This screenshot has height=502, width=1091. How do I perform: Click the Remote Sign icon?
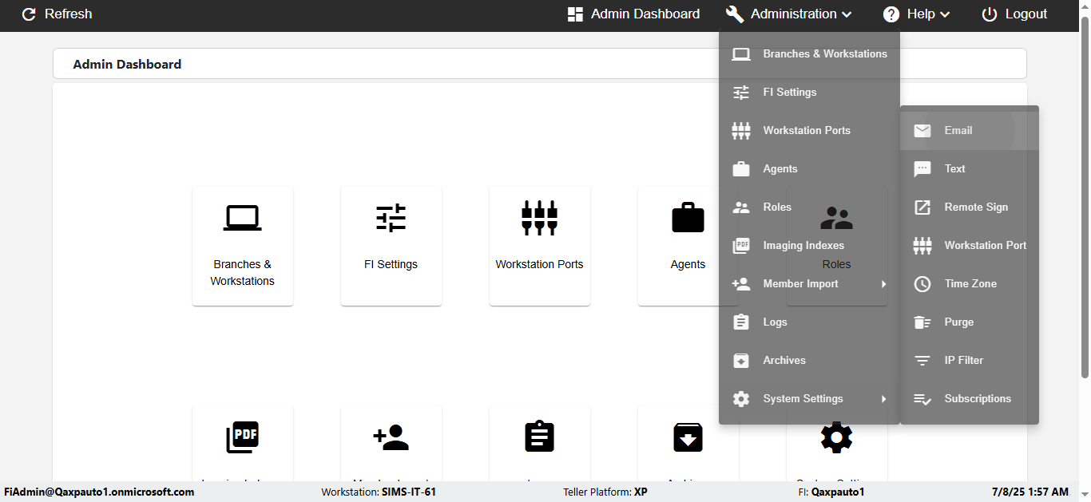click(x=922, y=208)
